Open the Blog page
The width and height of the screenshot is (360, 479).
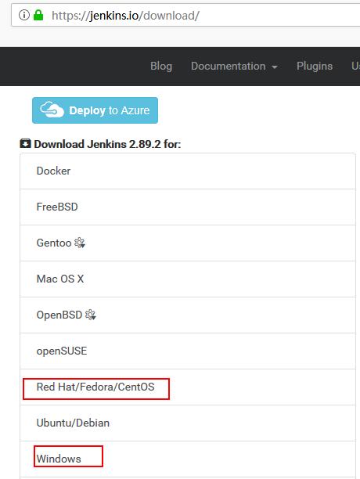[161, 66]
